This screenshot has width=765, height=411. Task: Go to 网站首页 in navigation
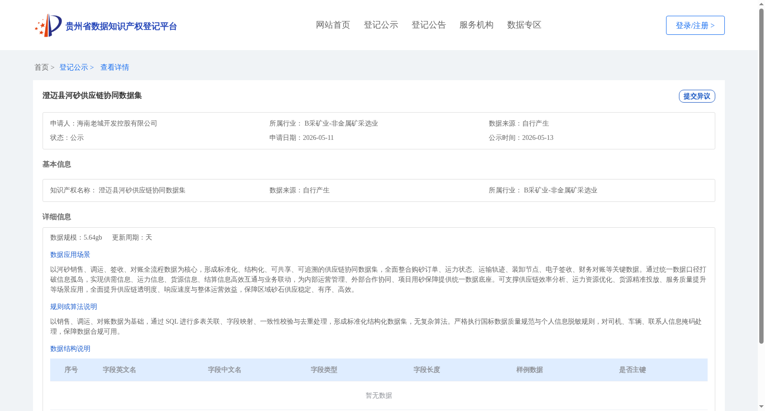[333, 25]
